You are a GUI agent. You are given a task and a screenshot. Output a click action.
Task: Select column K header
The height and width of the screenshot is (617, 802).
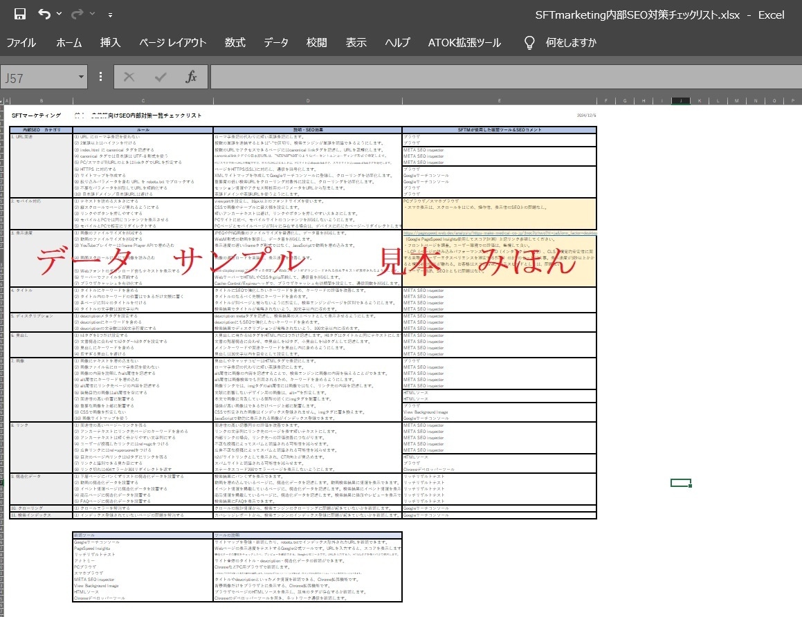(699, 101)
